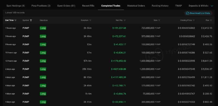218x106 pixels.
Task: Switch to the TWAP tab
Action: (x=178, y=6)
